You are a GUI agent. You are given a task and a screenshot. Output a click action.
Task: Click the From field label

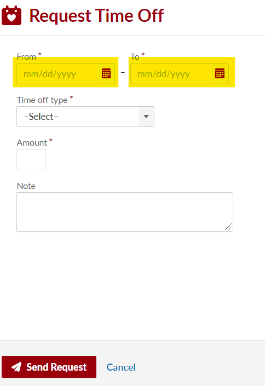pyautogui.click(x=26, y=57)
